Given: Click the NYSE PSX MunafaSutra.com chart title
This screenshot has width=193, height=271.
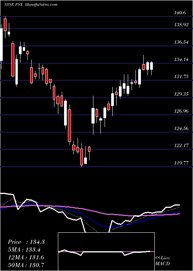Looking at the screenshot, I should pyautogui.click(x=30, y=5).
